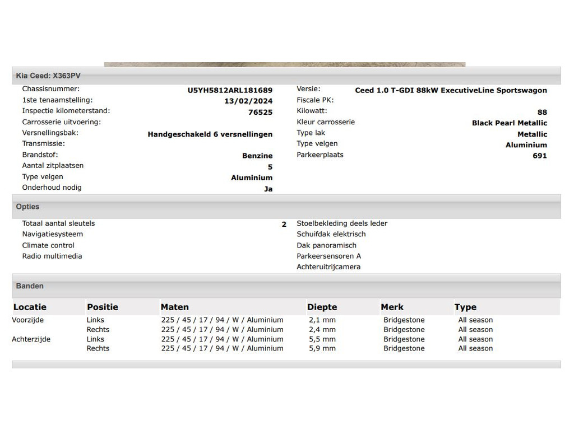This screenshot has width=574, height=430.
Task: Click the 'Parkeersensoren A' option
Action: pos(328,256)
